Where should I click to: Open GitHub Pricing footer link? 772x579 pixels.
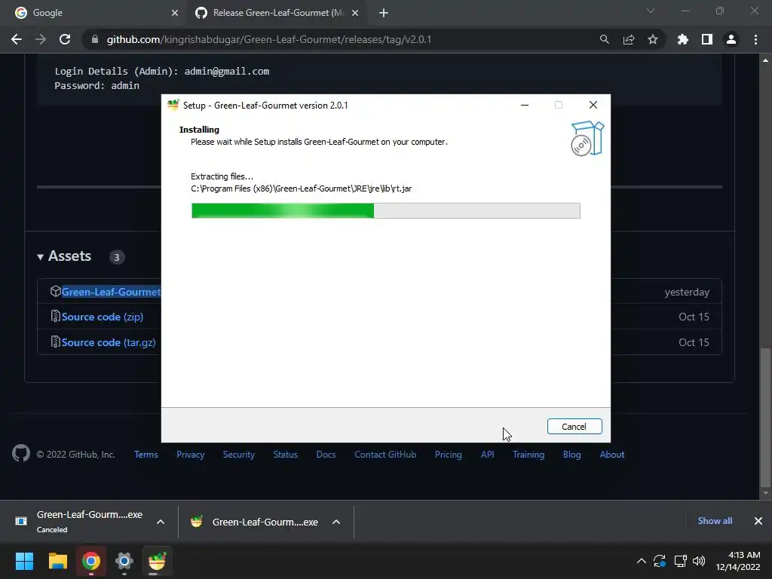[448, 455]
